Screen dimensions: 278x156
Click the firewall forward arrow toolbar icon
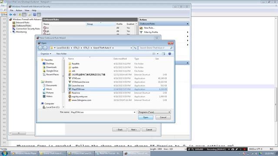14,15
